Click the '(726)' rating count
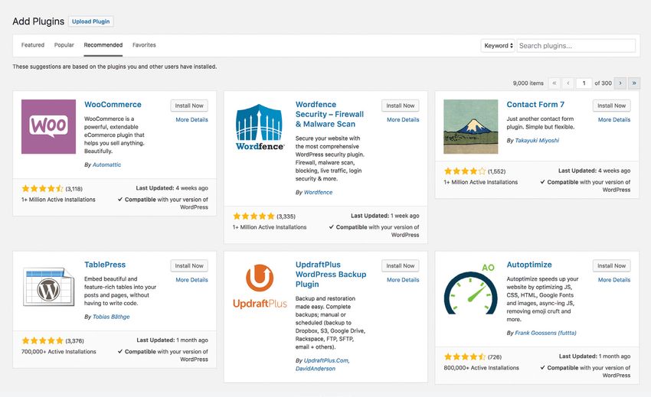 [x=495, y=356]
